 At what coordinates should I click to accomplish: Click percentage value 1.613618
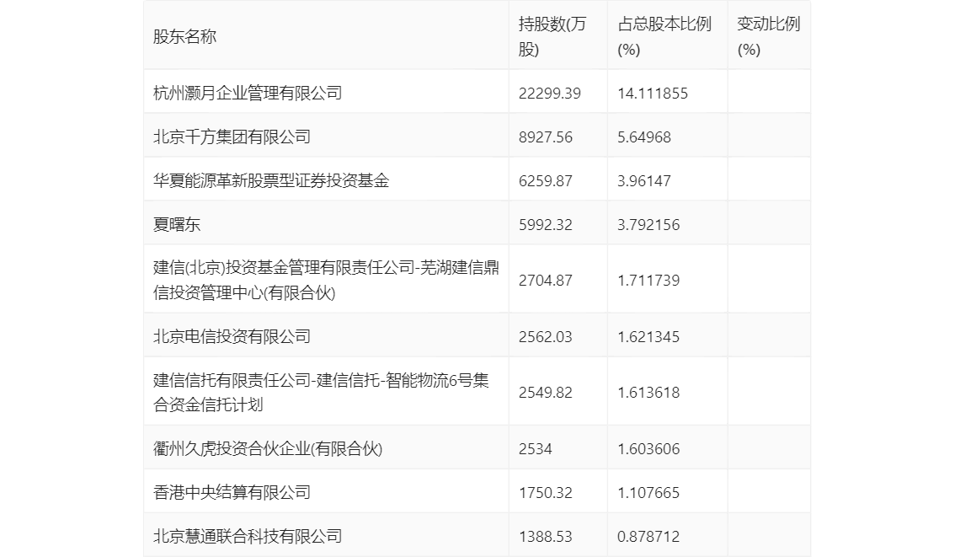(x=648, y=393)
